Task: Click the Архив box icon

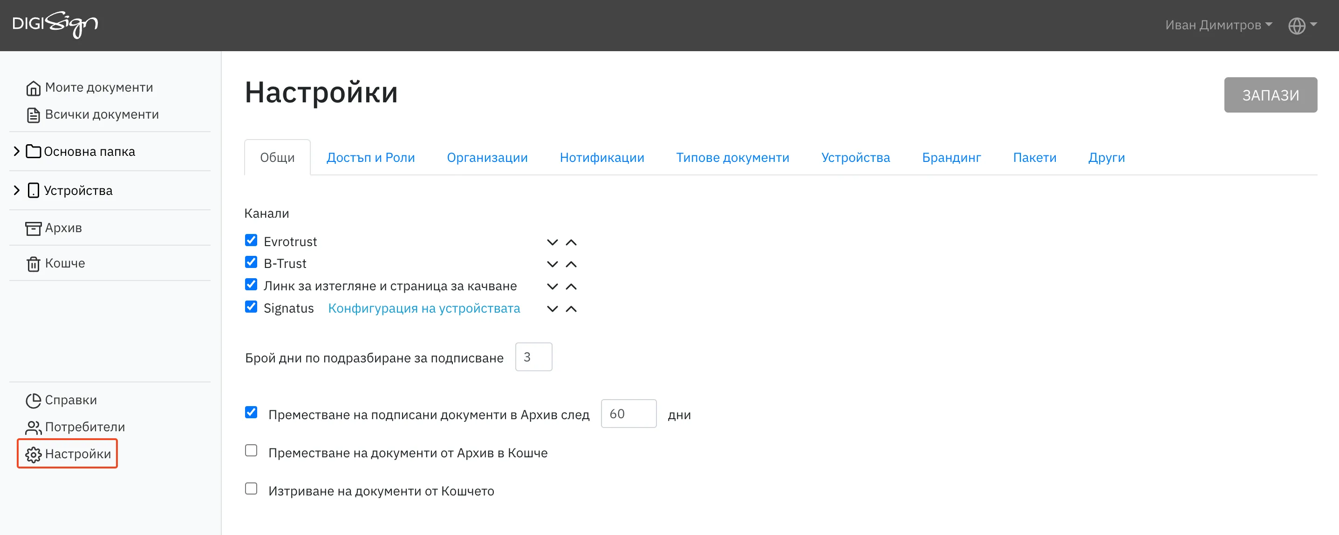Action: [x=33, y=228]
